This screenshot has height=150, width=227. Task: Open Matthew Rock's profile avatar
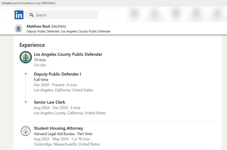(x=18, y=28)
